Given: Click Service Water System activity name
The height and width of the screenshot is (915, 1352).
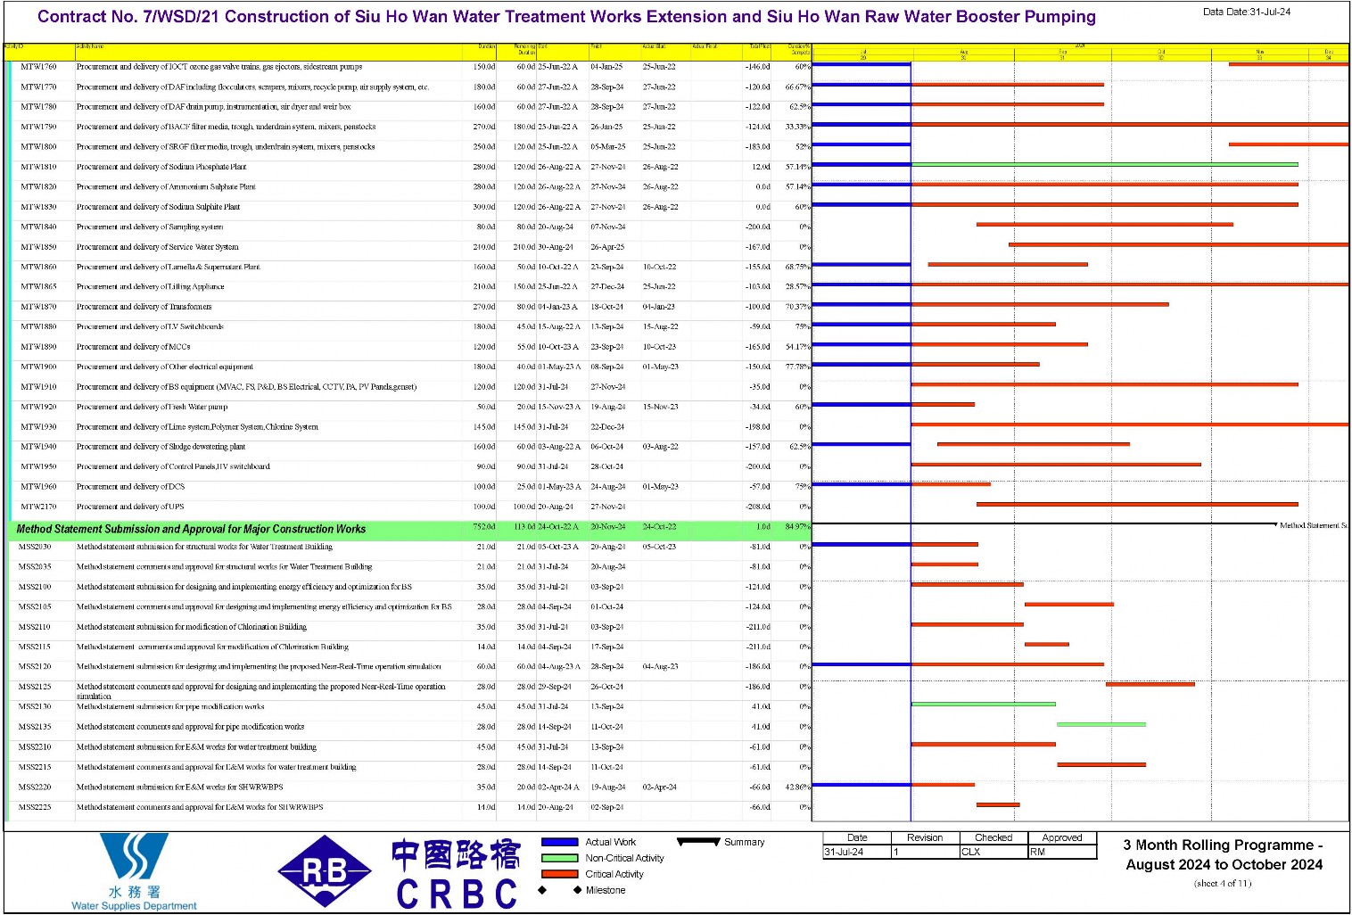Looking at the screenshot, I should tap(157, 247).
